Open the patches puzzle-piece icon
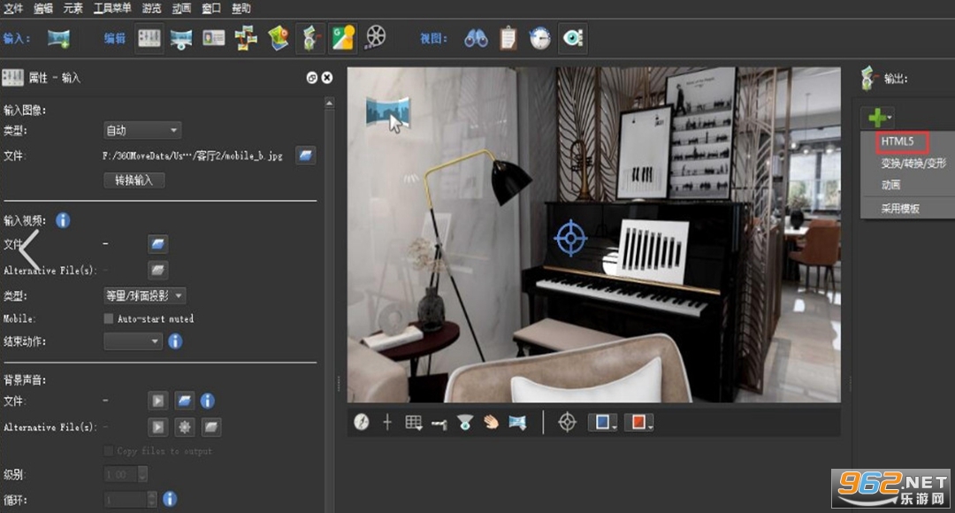This screenshot has width=955, height=513. tap(246, 38)
